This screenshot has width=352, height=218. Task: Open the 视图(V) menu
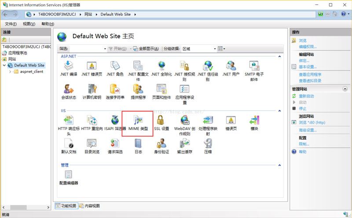tap(29, 24)
